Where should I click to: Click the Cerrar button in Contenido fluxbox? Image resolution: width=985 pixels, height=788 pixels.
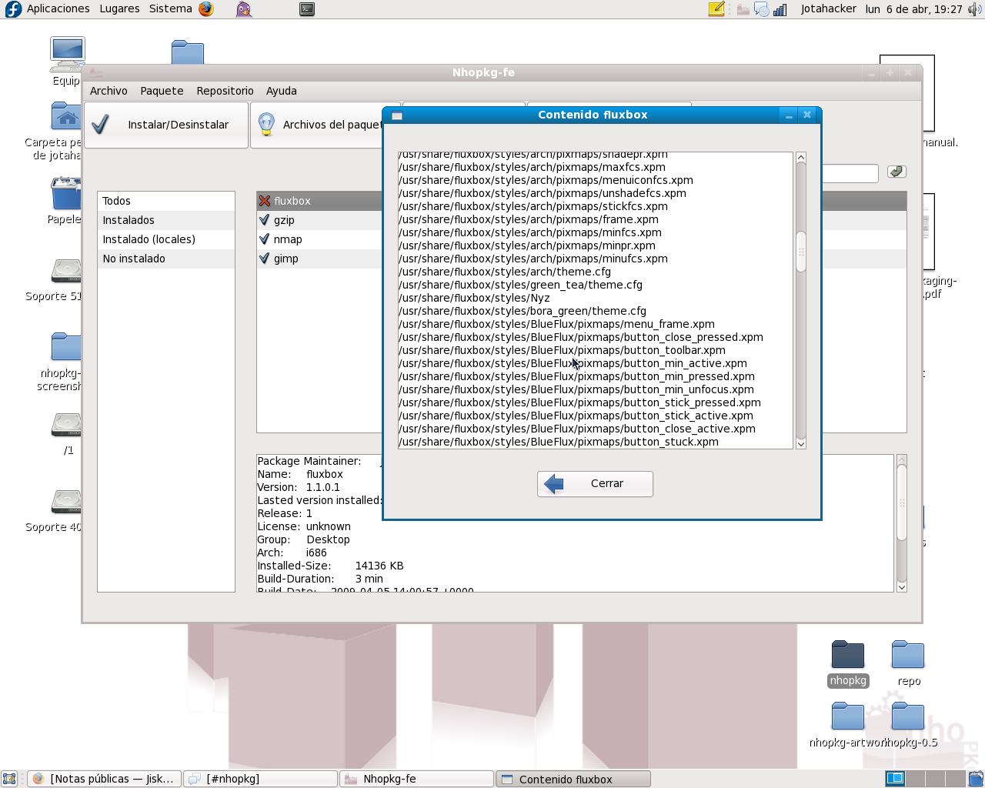tap(595, 484)
